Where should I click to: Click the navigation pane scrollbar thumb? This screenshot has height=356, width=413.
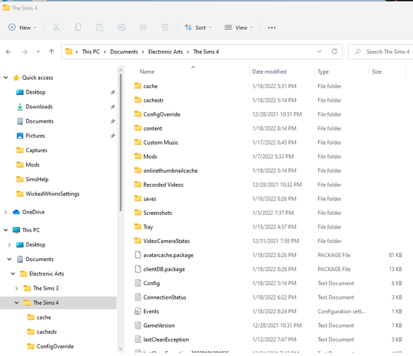[x=120, y=143]
